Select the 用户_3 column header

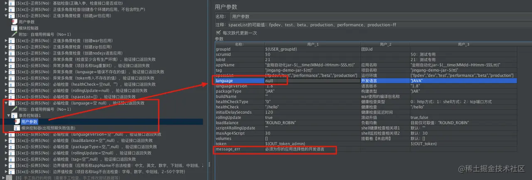(x=463, y=44)
